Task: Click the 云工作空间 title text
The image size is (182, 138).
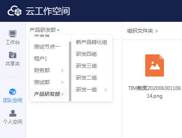Action: [x=48, y=11]
